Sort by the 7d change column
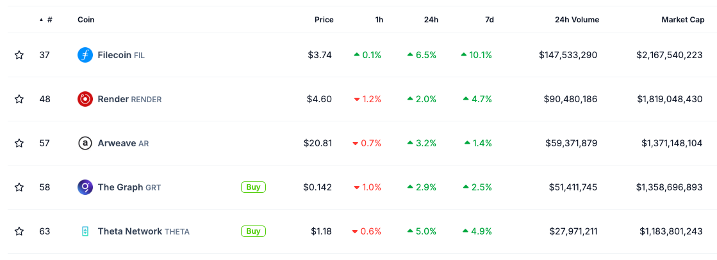This screenshot has height=260, width=717. pos(490,20)
